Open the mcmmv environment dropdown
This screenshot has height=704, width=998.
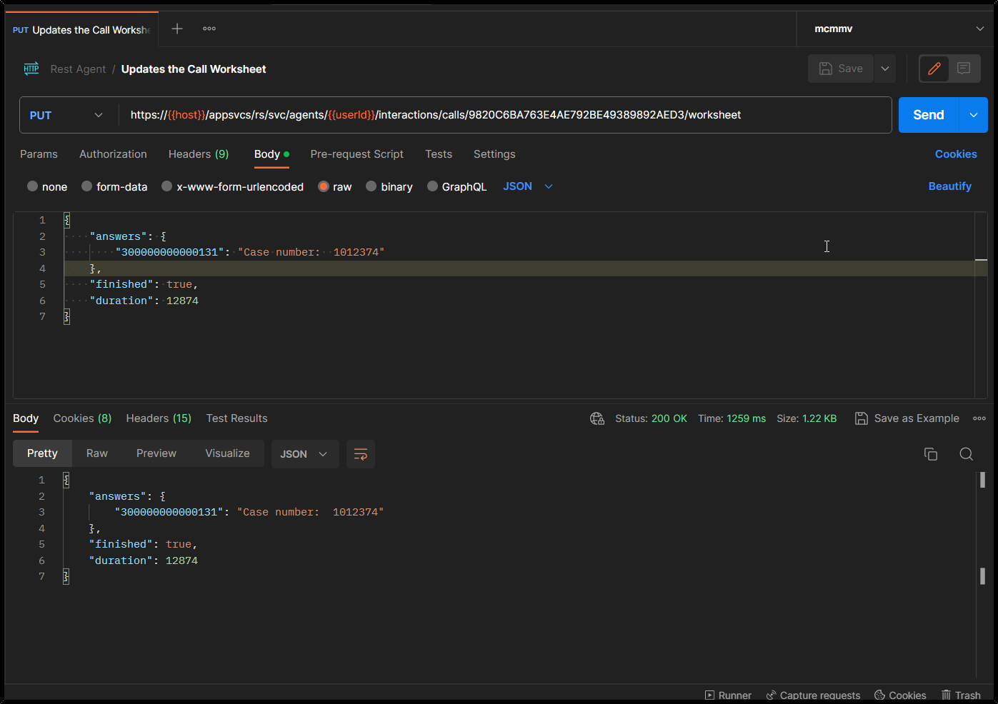[898, 29]
